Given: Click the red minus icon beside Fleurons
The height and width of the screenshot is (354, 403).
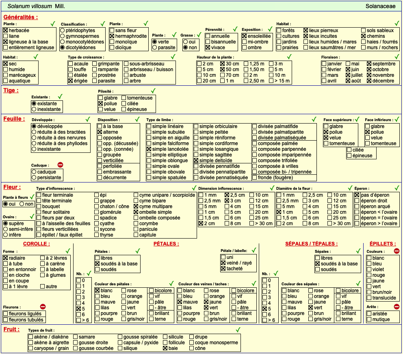Looking at the screenshot, I should [x=43, y=307].
